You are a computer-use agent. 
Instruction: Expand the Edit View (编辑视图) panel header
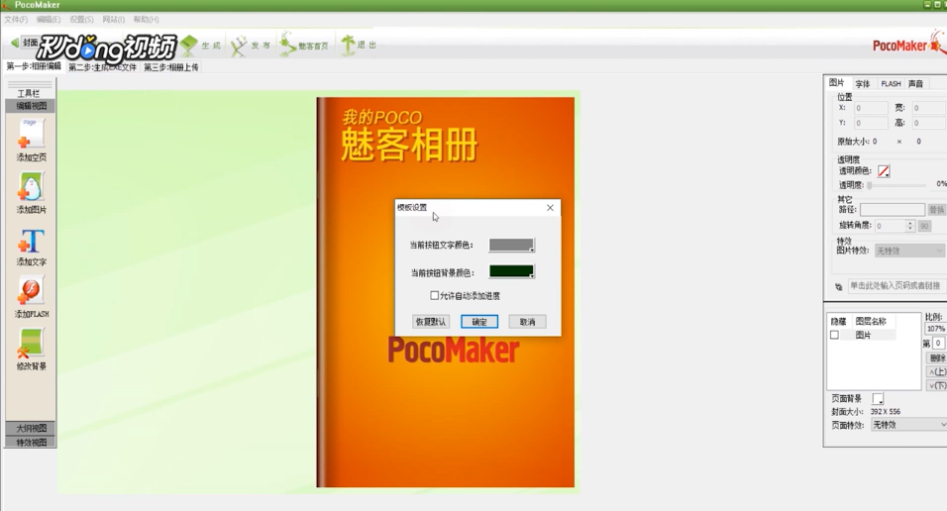(30, 106)
